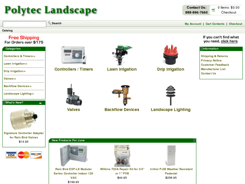Image resolution: width=245 pixels, height=184 pixels.
Task: Click the Search button label
Action: (57, 23)
